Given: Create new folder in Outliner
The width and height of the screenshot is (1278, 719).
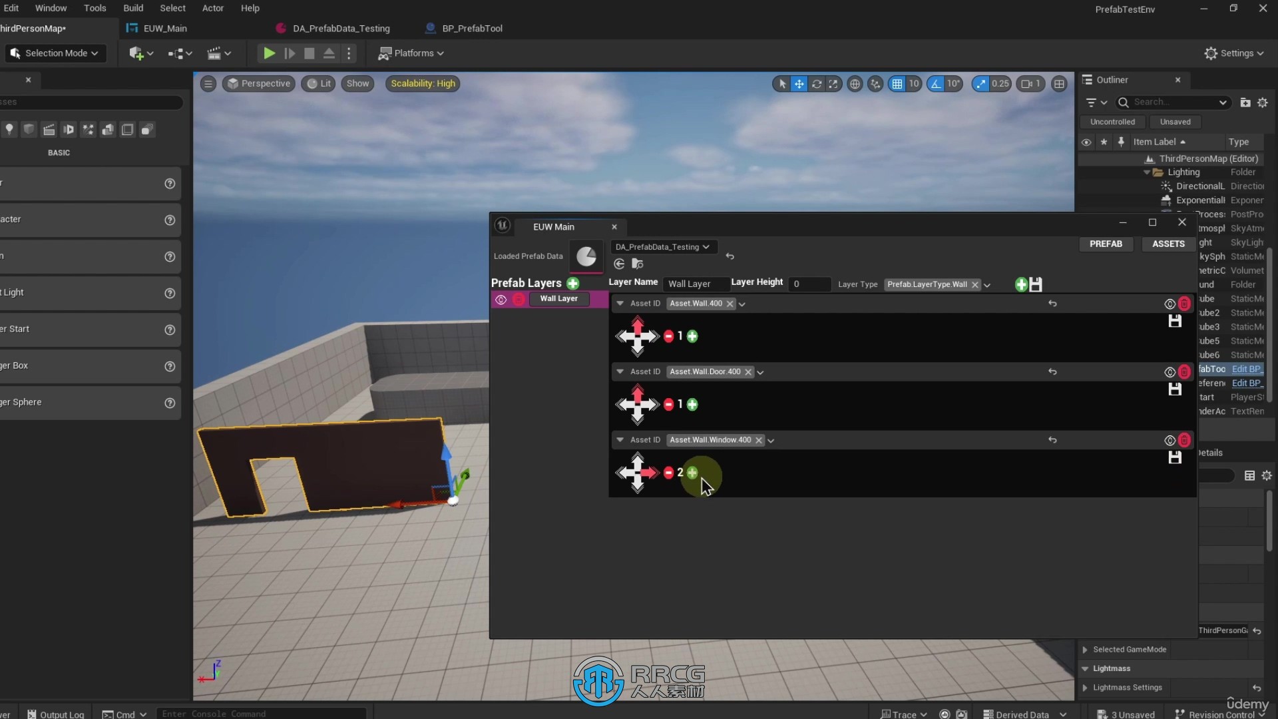Looking at the screenshot, I should pos(1245,103).
